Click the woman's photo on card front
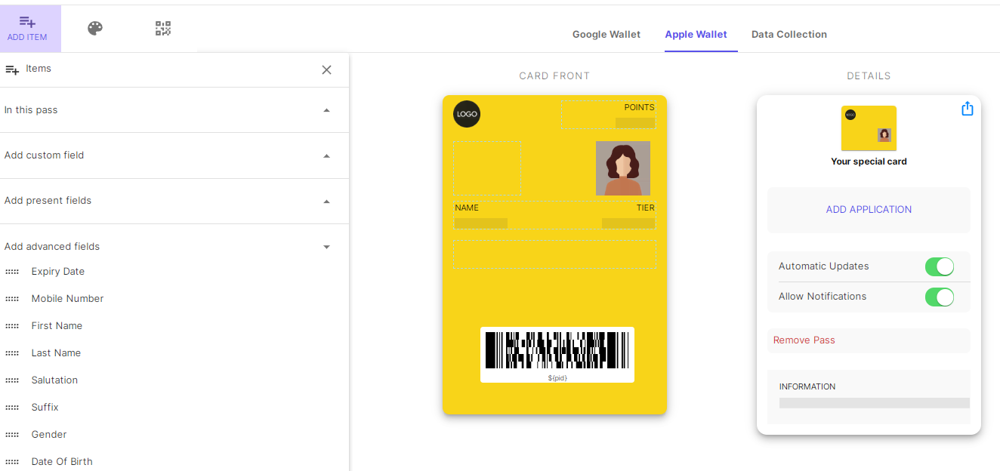The image size is (1000, 471). 623,168
